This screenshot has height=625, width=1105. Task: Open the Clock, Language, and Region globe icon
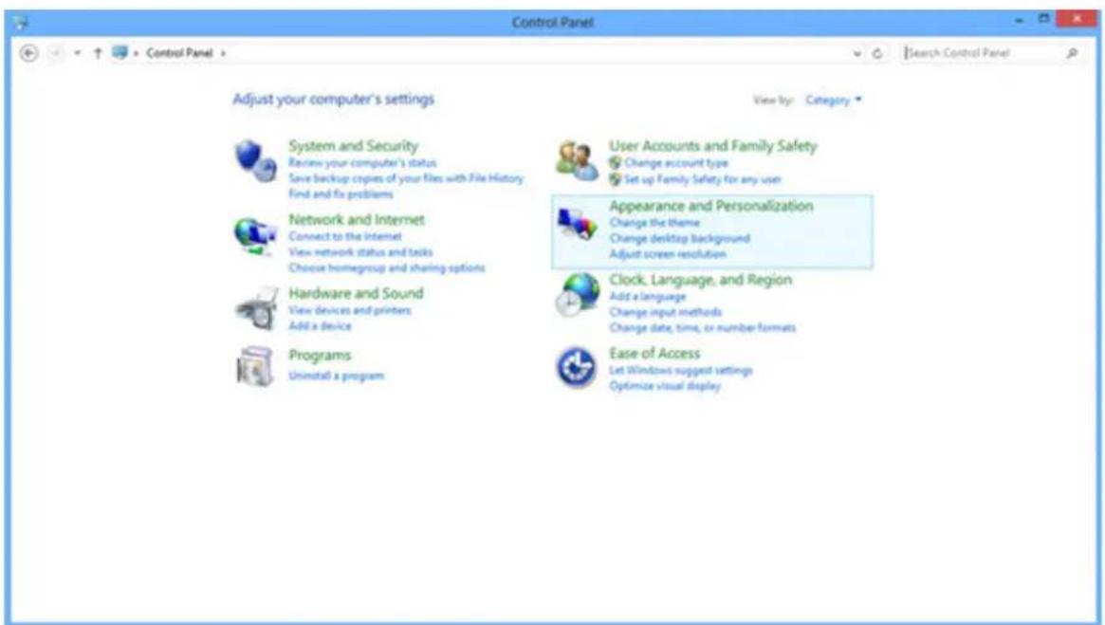tap(578, 295)
